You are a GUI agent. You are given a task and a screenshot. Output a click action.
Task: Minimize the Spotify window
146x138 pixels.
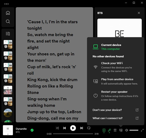(x=126, y=3)
